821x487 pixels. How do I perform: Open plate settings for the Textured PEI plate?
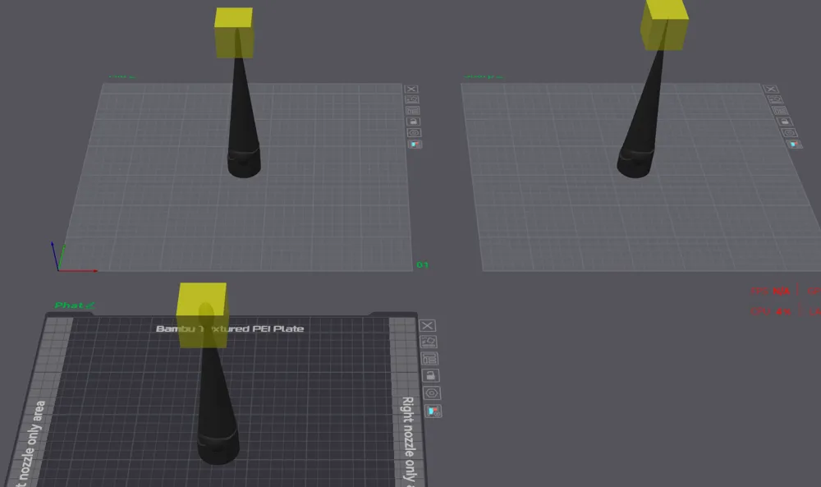(x=432, y=393)
